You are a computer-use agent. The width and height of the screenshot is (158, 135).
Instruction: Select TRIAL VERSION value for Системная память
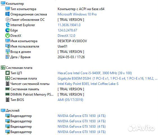(71, 89)
